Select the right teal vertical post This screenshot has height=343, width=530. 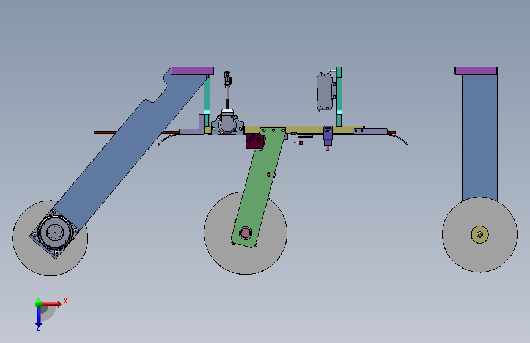click(339, 96)
